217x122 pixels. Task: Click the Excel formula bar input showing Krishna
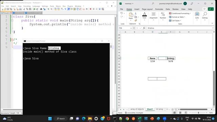179,28
